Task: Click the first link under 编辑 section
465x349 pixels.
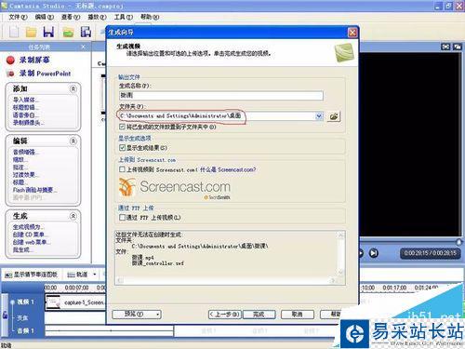Action: pyautogui.click(x=26, y=152)
